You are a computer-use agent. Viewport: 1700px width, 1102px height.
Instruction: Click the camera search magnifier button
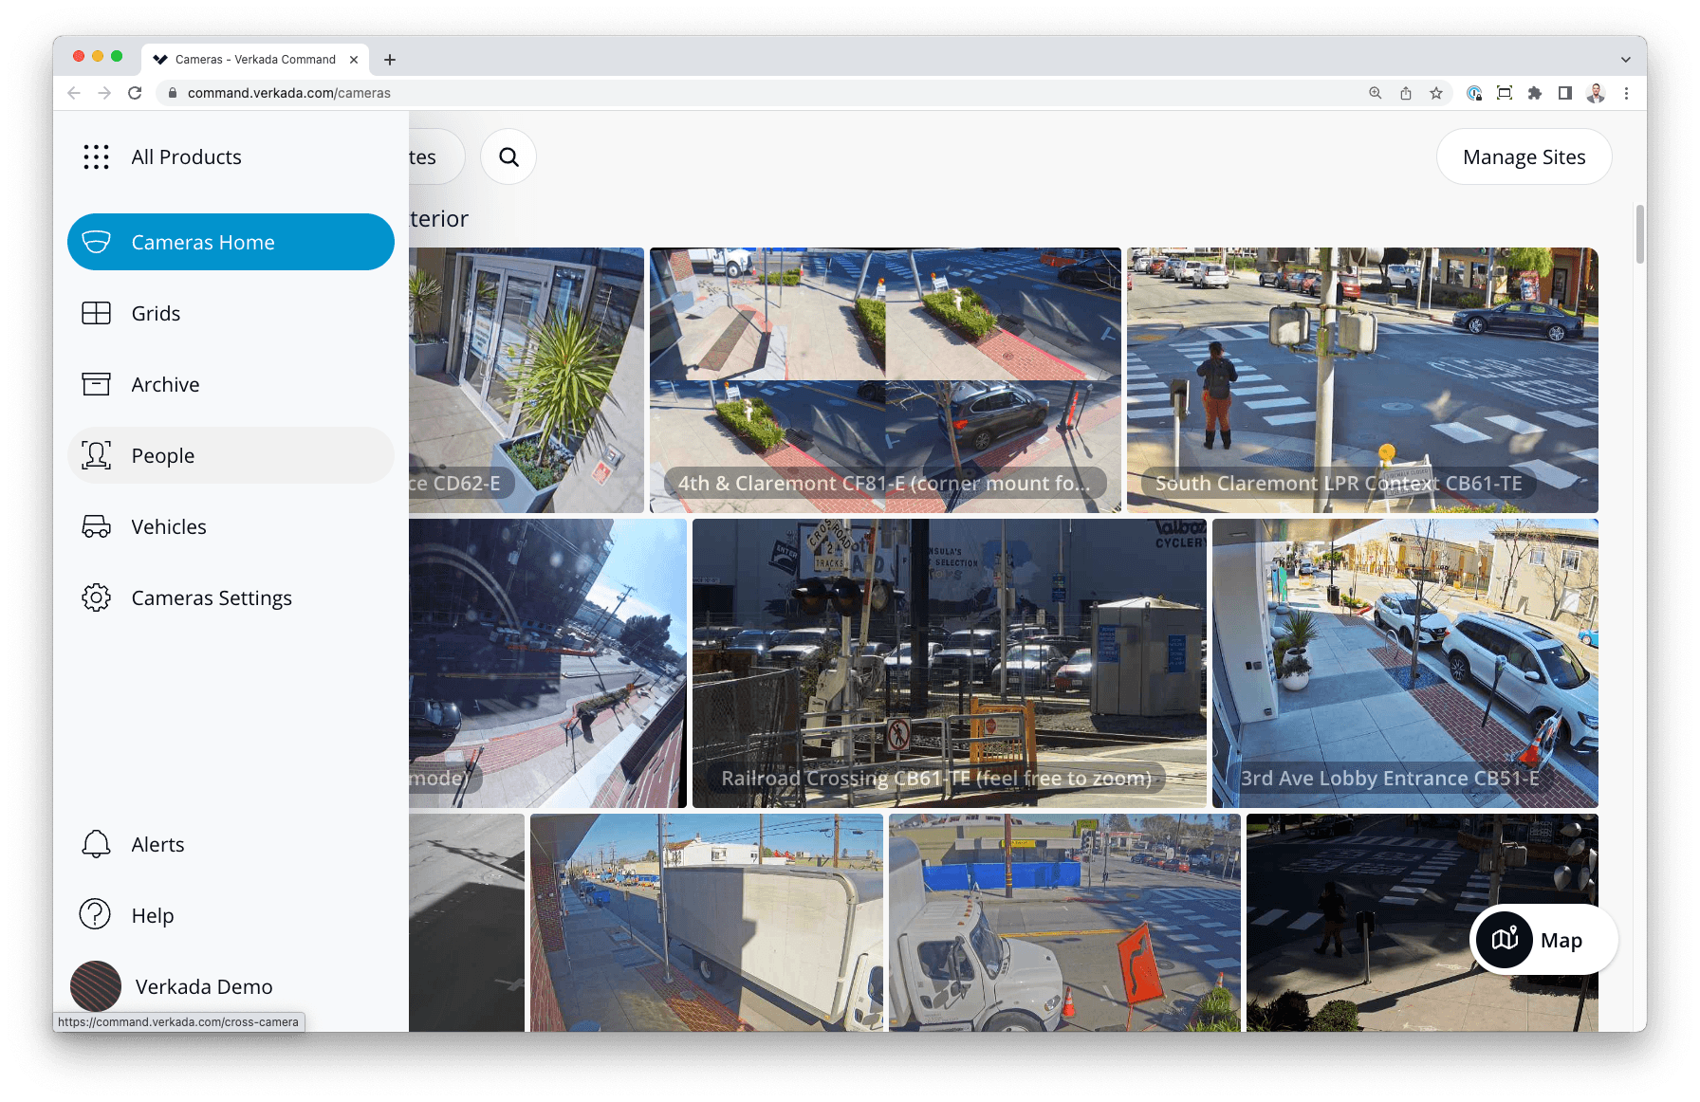point(508,157)
